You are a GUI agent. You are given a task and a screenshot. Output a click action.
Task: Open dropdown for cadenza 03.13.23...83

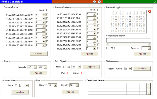point(95,26)
